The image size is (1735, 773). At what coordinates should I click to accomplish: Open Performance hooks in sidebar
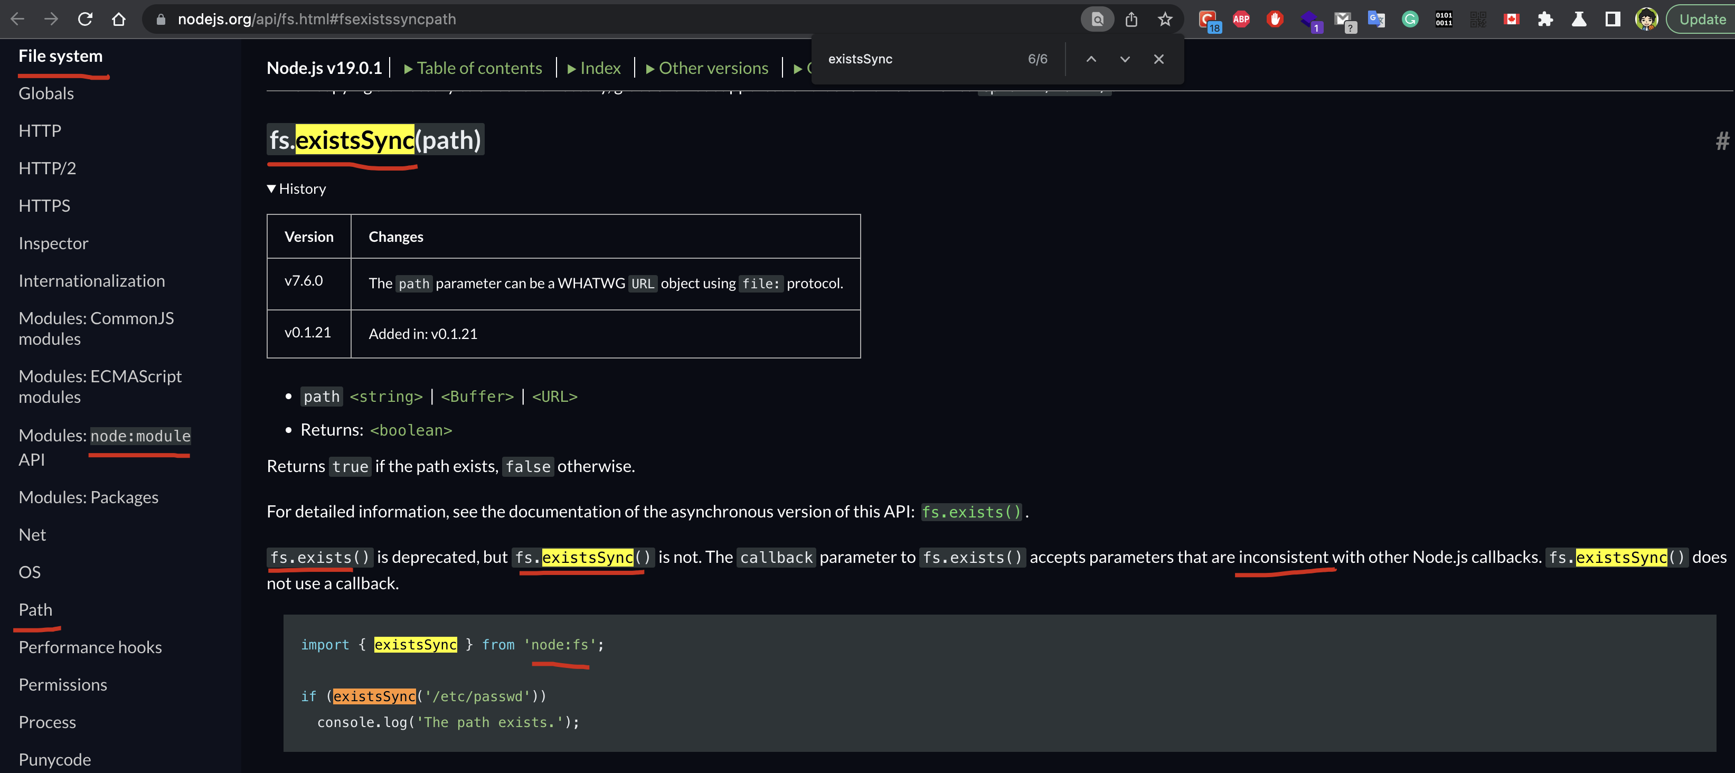(90, 648)
